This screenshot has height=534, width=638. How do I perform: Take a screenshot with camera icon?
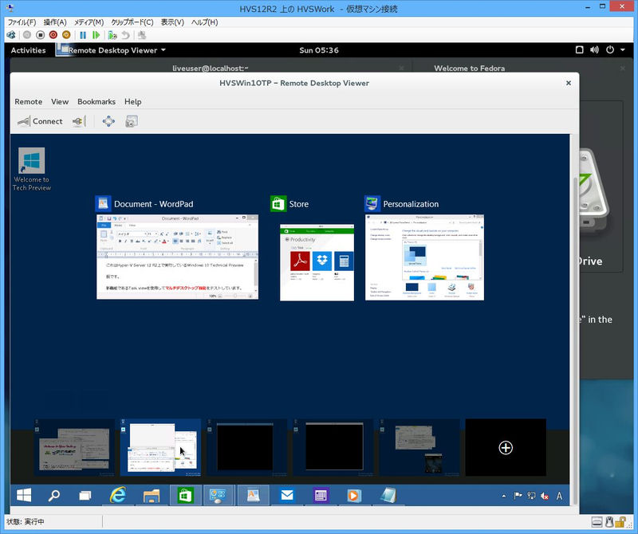click(x=132, y=121)
